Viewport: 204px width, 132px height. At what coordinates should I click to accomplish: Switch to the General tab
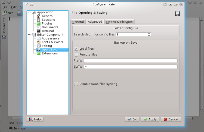78,22
